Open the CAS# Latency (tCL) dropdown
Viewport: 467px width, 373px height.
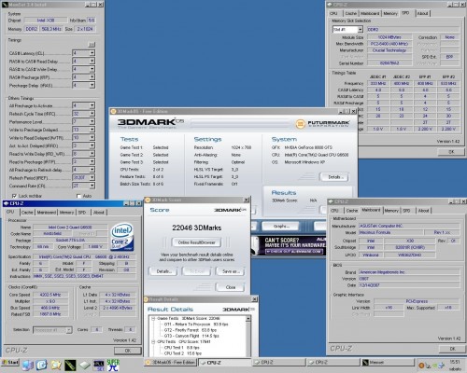coord(83,53)
